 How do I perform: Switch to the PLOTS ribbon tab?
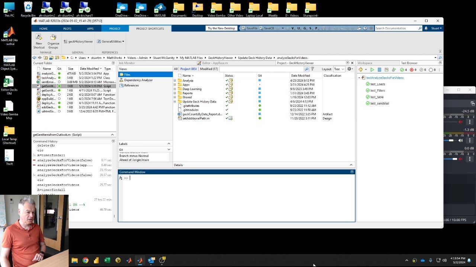point(67,29)
